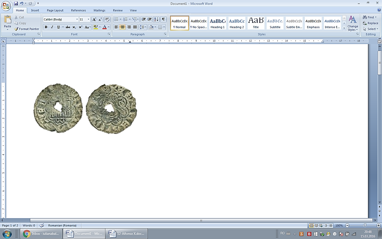Image resolution: width=382 pixels, height=239 pixels.
Task: Click the Save icon in quick access toolbar
Action: (16, 3)
